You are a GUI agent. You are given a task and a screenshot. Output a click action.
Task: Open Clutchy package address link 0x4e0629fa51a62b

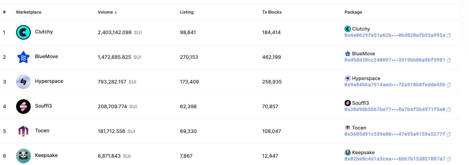tap(395, 36)
